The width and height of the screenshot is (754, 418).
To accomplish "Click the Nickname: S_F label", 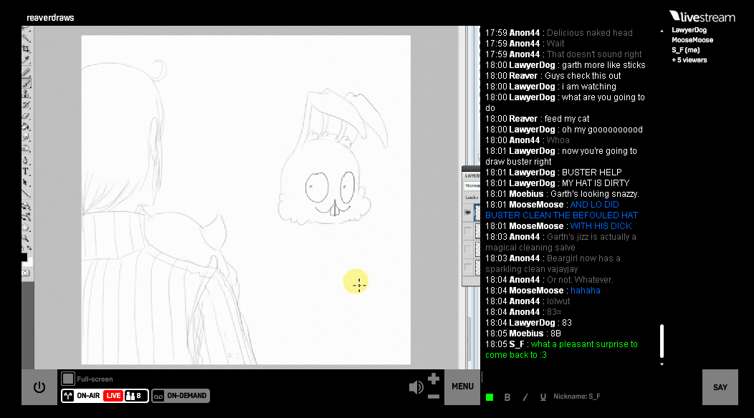I will point(577,397).
